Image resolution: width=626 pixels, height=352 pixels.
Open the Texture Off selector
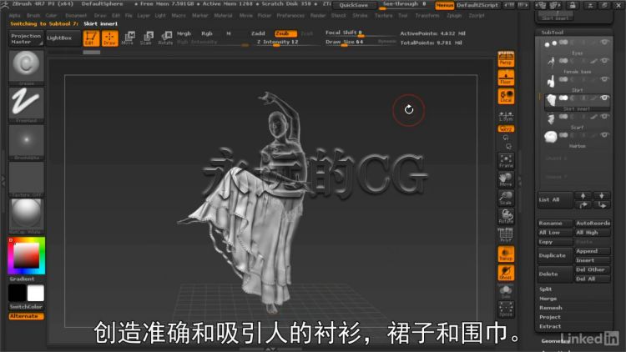point(27,178)
